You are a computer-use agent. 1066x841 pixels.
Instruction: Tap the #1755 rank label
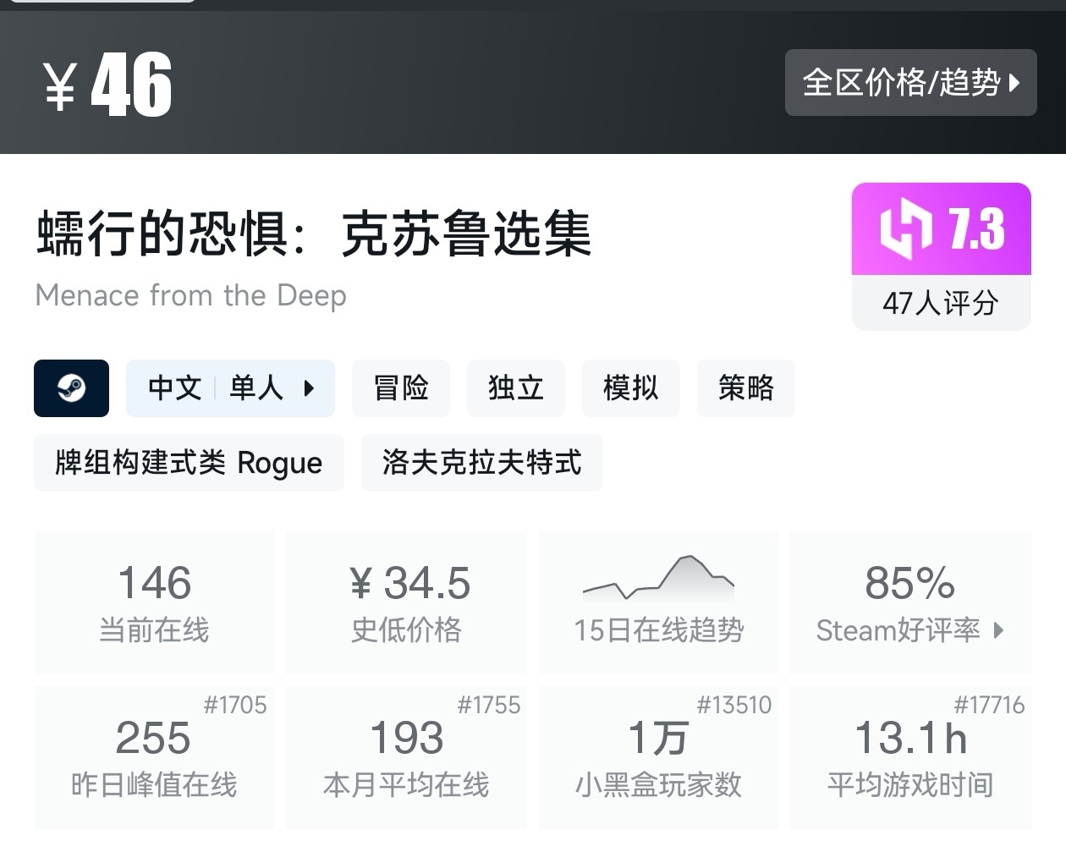click(489, 705)
